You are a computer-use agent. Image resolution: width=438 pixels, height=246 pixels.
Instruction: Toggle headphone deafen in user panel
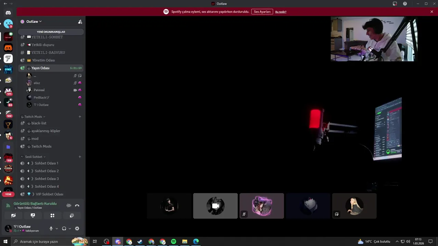click(64, 229)
